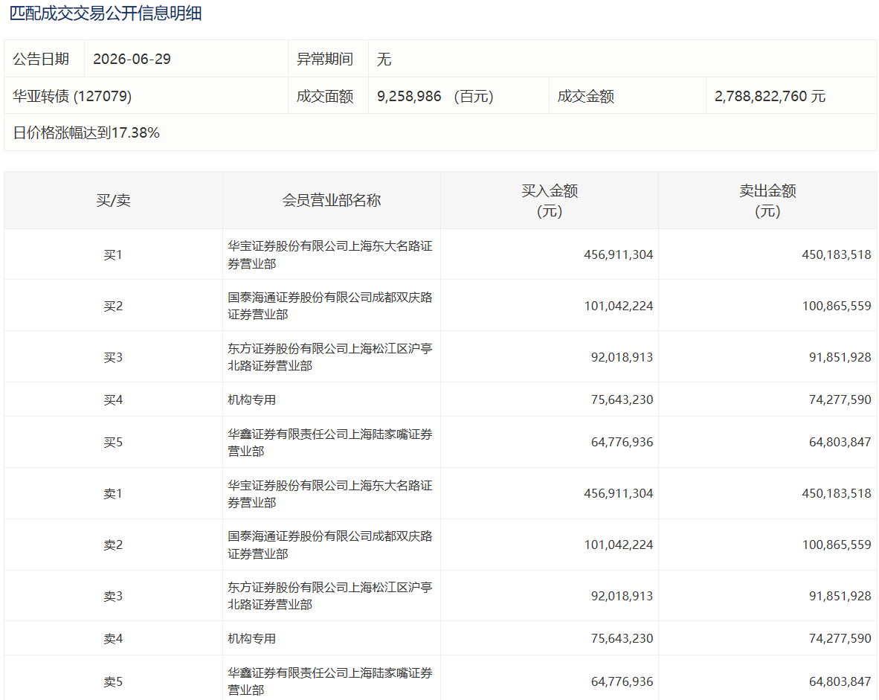The width and height of the screenshot is (879, 700).
Task: Click 91,851,928 in the 卖3 row
Action: [840, 597]
